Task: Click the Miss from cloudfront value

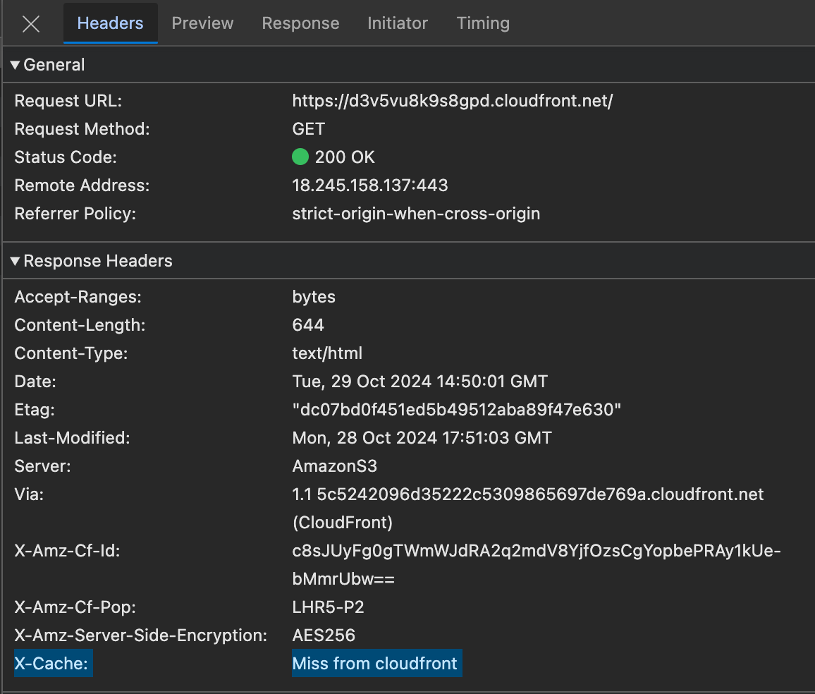Action: [x=375, y=664]
